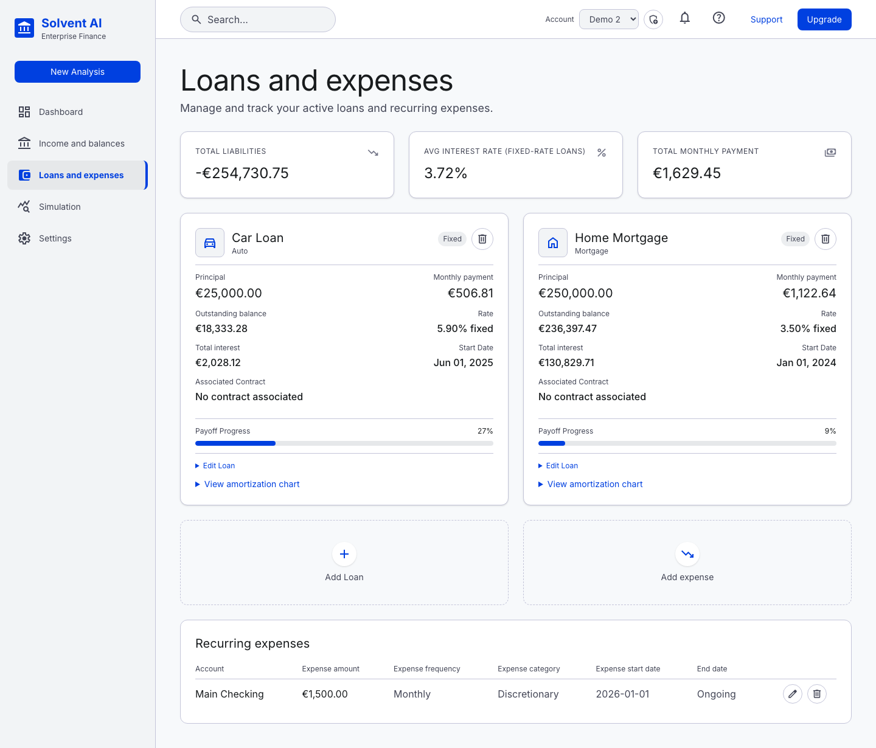Expand View amortization chart for Home Mortgage
Viewport: 876px width, 748px height.
click(591, 484)
